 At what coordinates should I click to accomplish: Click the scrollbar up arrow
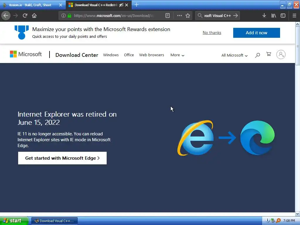point(297,24)
